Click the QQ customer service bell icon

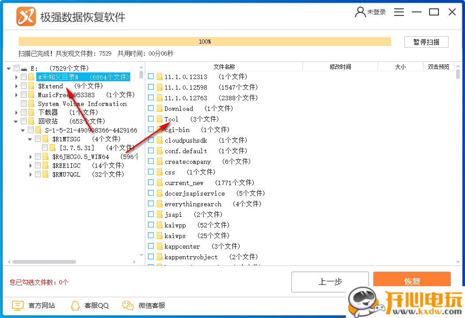(75, 306)
